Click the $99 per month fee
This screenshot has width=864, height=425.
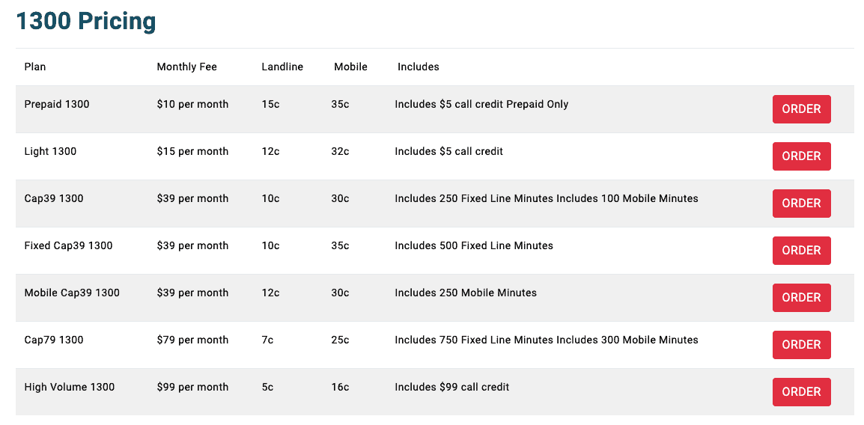pos(192,387)
